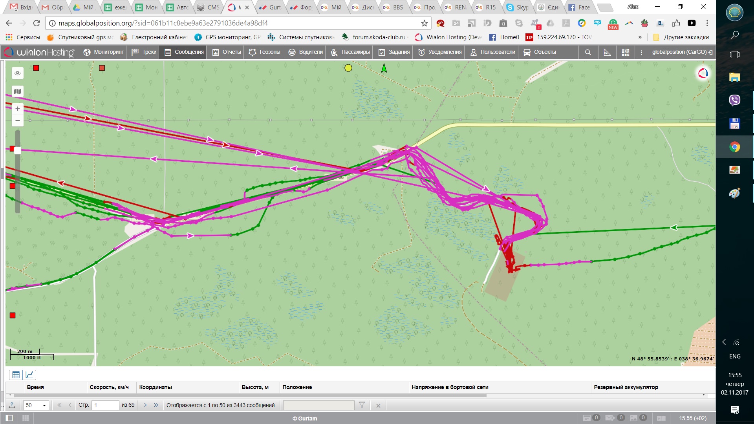Click the page number input field
Viewport: 754px width, 424px height.
pos(105,405)
